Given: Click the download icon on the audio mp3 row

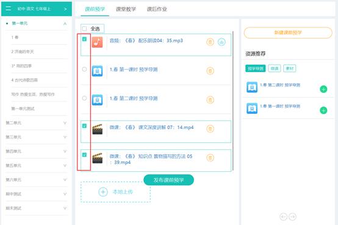Looking at the screenshot, I should pyautogui.click(x=221, y=42).
